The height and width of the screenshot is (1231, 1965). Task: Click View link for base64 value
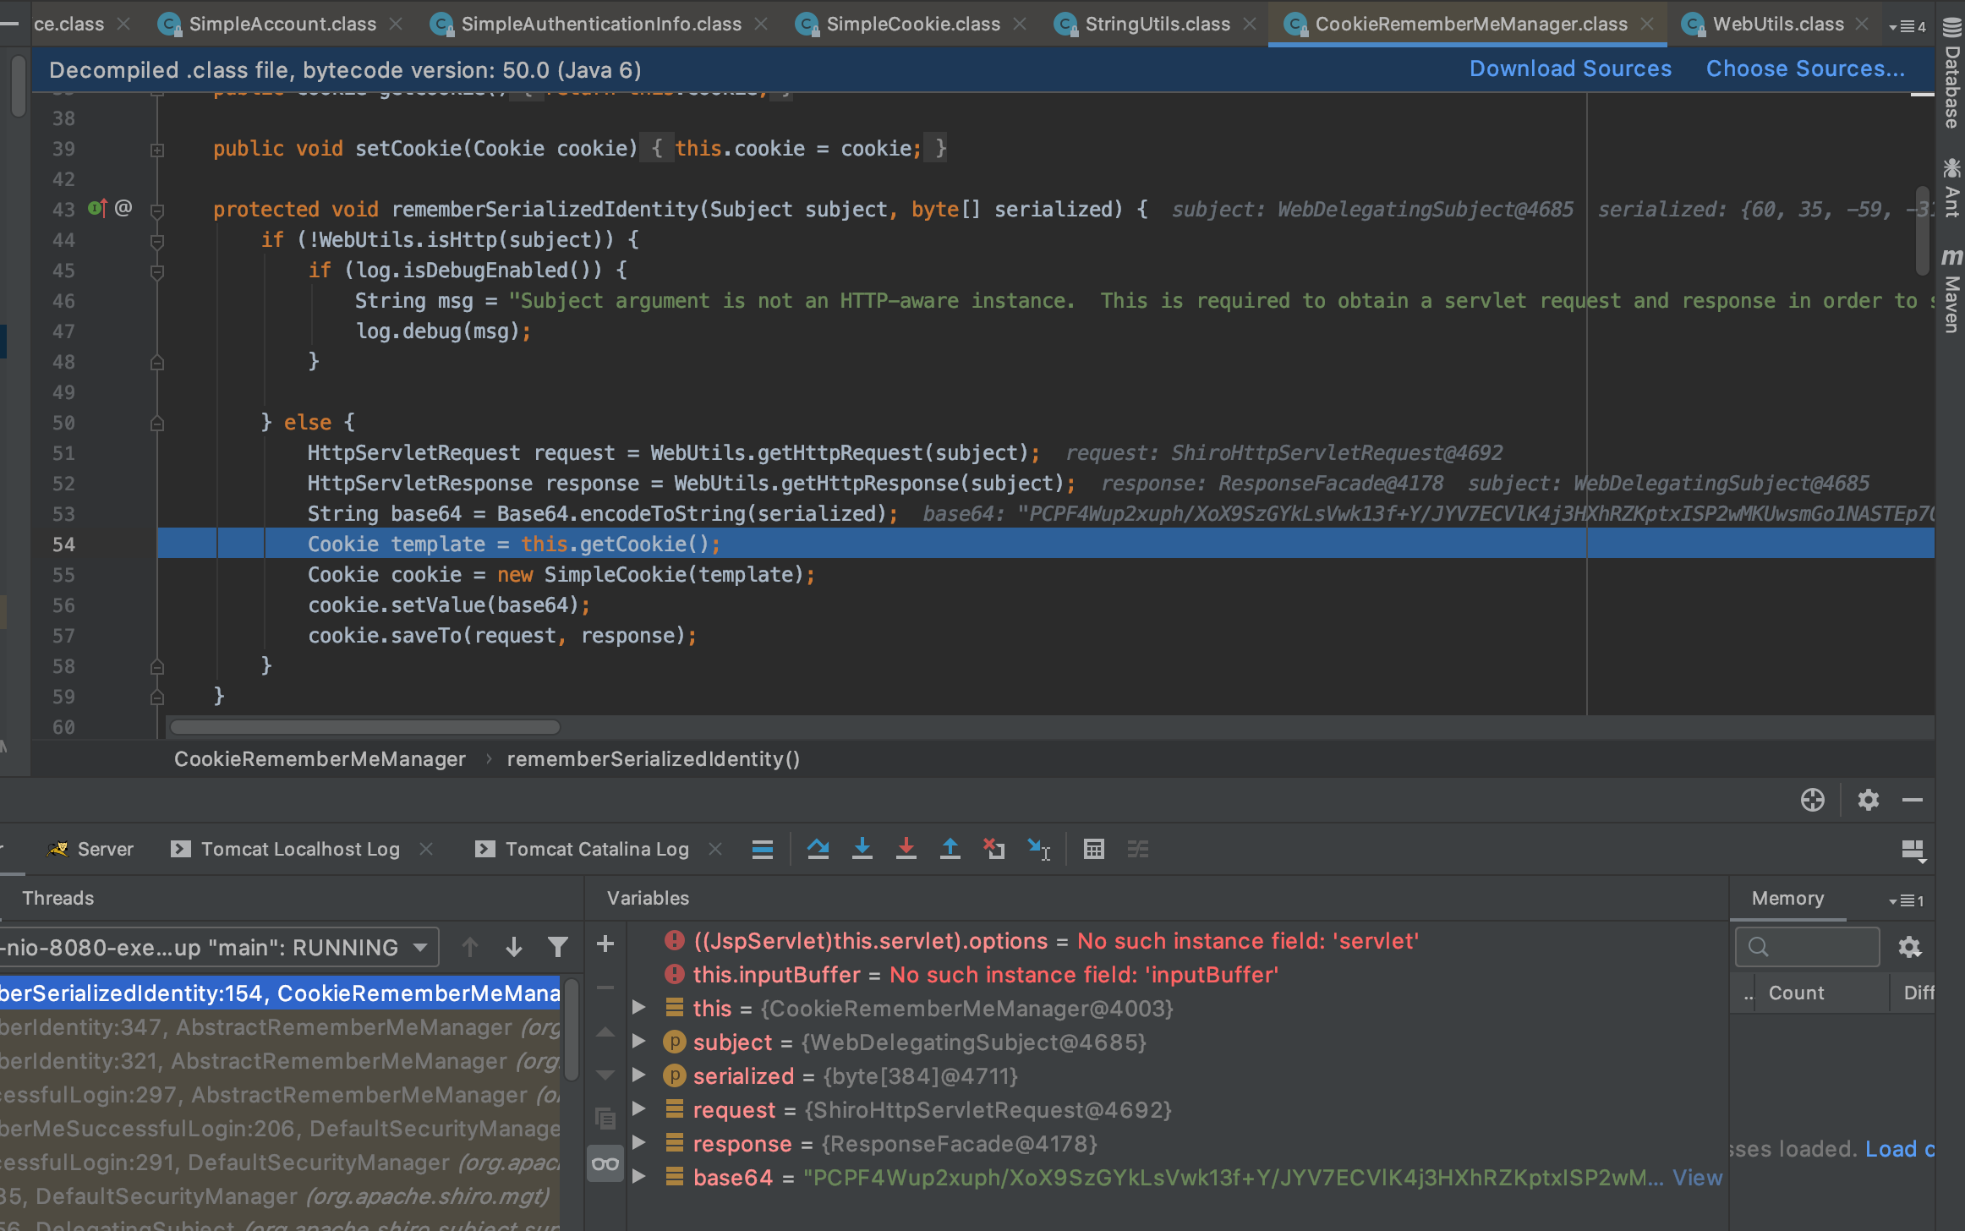[x=1697, y=1177]
